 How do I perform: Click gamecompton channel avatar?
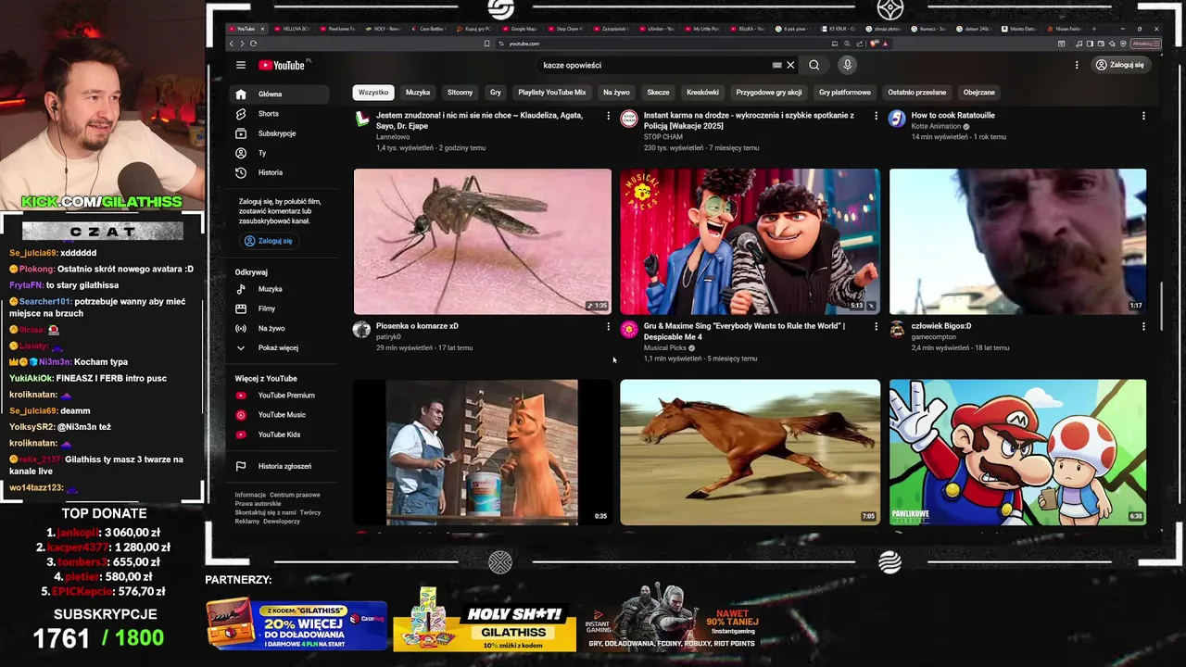897,329
